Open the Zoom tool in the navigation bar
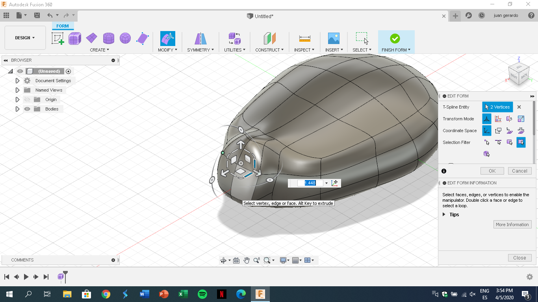The height and width of the screenshot is (302, 538). (x=256, y=260)
